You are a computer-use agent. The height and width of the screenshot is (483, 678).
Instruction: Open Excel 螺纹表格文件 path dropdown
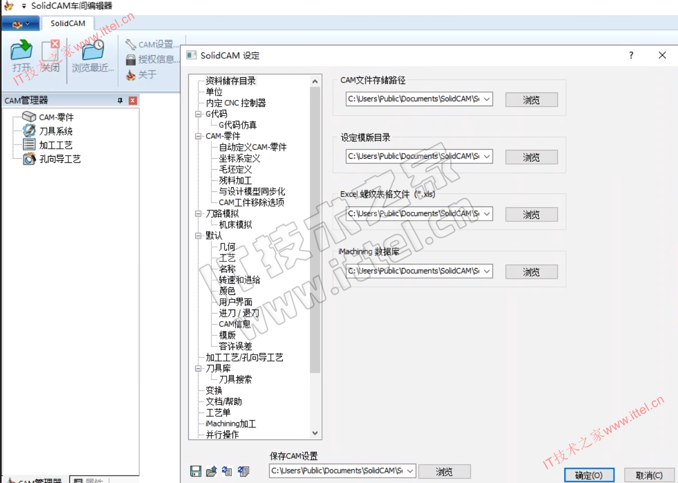487,213
